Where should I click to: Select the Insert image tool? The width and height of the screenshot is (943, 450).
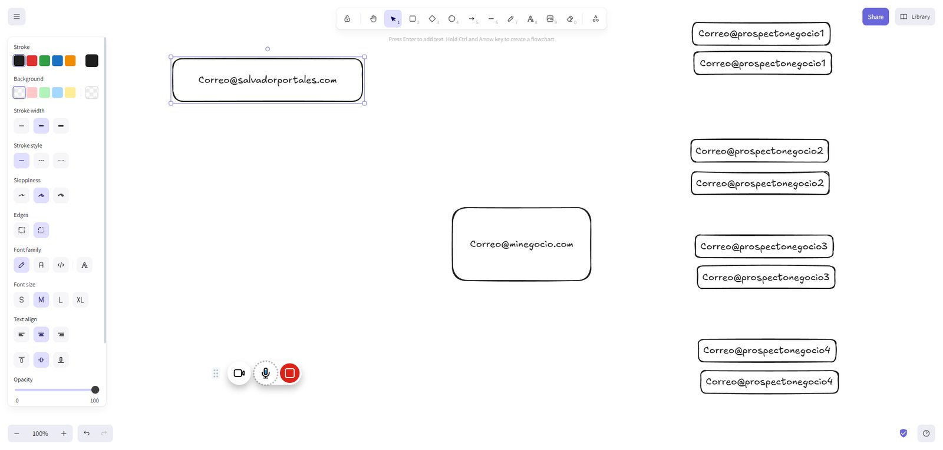(550, 19)
